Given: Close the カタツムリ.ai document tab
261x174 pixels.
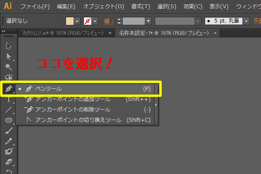Looking at the screenshot, I should (x=110, y=33).
